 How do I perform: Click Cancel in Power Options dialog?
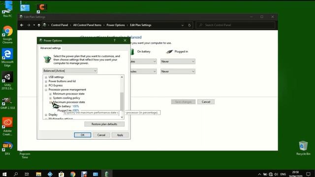tap(101, 135)
